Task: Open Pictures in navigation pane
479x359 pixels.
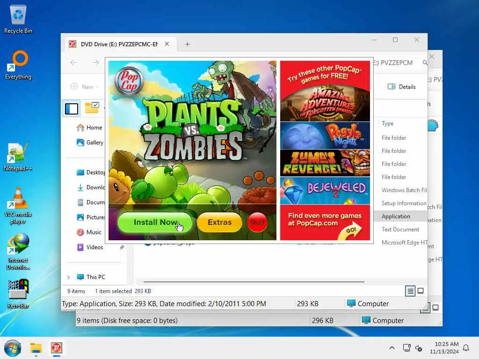Action: coord(90,217)
